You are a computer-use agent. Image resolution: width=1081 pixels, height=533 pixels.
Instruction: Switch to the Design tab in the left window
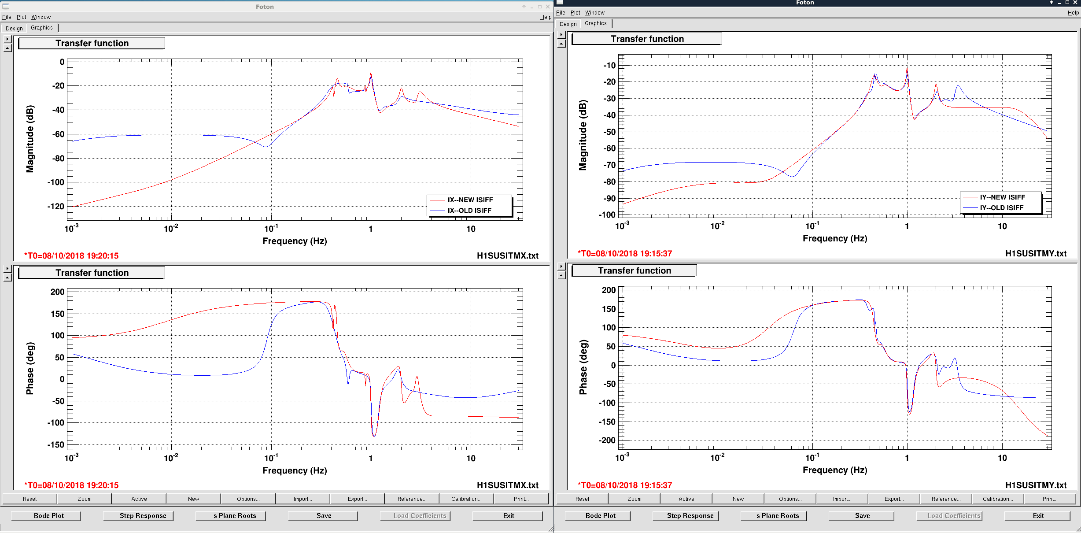(14, 28)
